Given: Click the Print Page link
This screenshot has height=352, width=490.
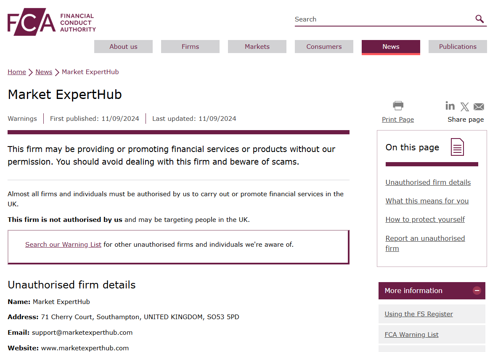Looking at the screenshot, I should [398, 120].
